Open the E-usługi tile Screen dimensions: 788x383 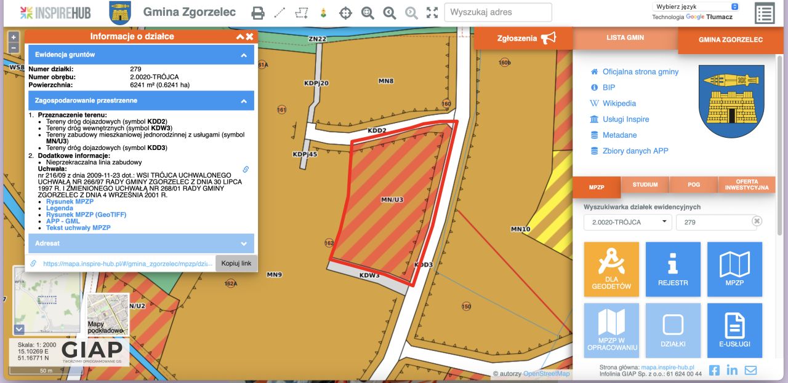click(734, 331)
